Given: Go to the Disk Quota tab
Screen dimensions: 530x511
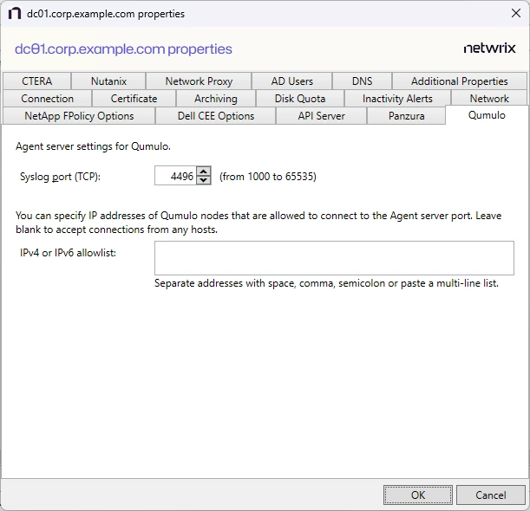Looking at the screenshot, I should point(299,99).
